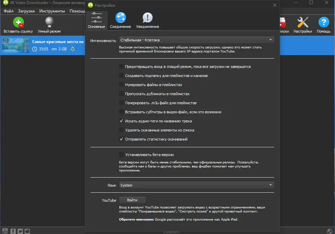
Task: Click the Facebook icon in status bar
Action: point(13,231)
